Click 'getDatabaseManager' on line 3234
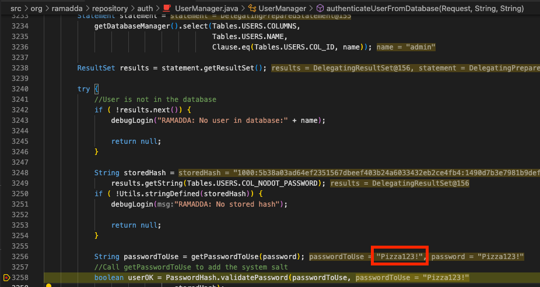Viewport: 540px width, 287px height. pyautogui.click(x=132, y=26)
